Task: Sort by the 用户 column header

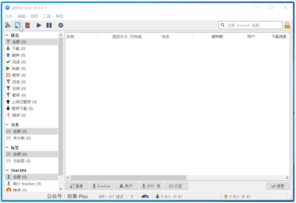Action: point(240,37)
